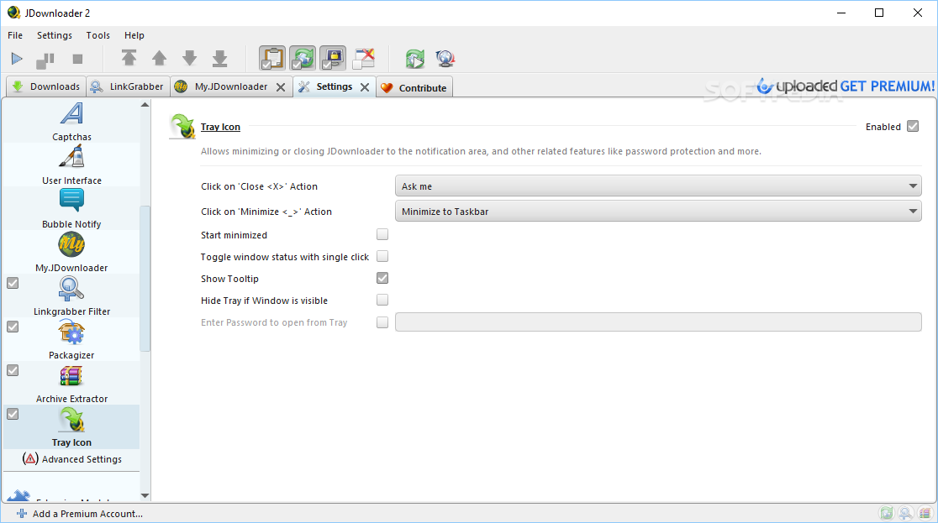Open Advanced Settings warning item

coord(71,459)
